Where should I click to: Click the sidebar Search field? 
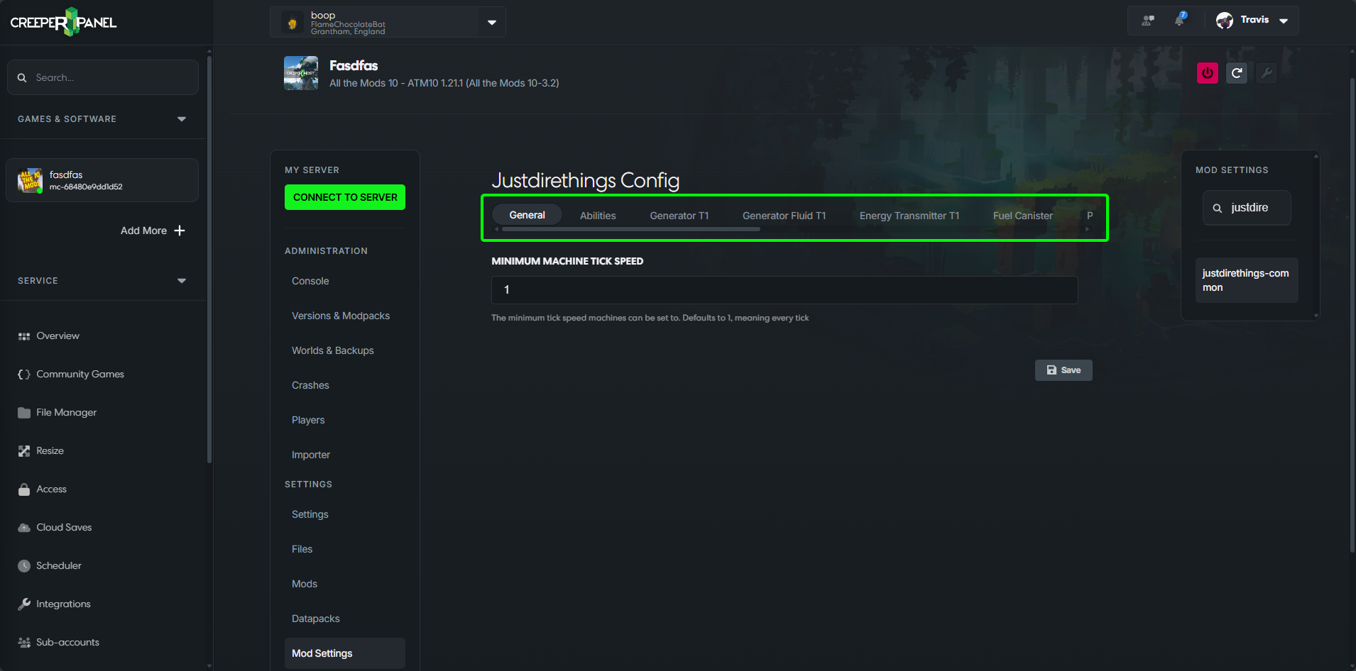103,77
